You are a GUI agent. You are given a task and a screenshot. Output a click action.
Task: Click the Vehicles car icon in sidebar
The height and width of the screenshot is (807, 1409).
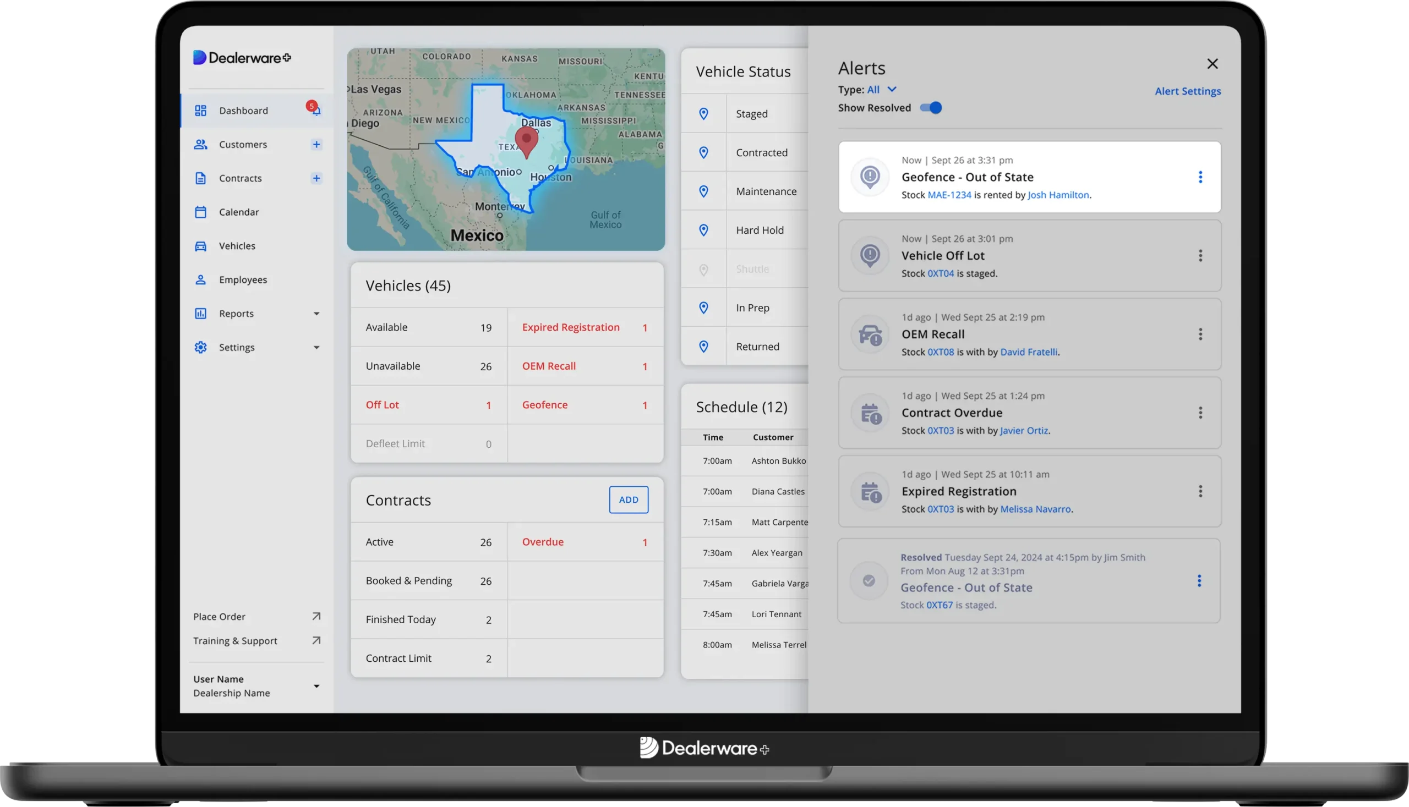pyautogui.click(x=201, y=246)
